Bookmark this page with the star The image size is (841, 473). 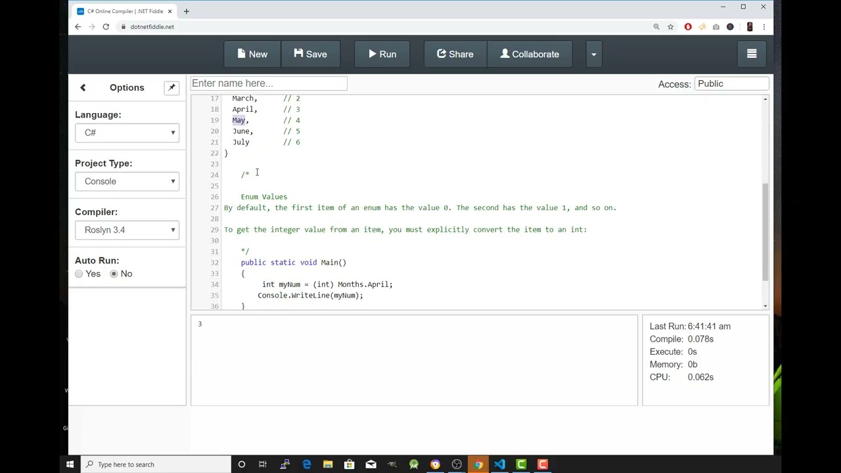[x=670, y=27]
